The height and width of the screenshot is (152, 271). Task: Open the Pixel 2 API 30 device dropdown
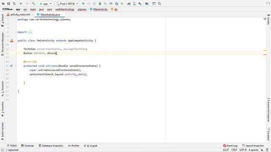point(67,4)
